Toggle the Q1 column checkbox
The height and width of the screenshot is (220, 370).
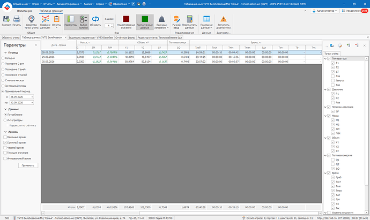332,160
